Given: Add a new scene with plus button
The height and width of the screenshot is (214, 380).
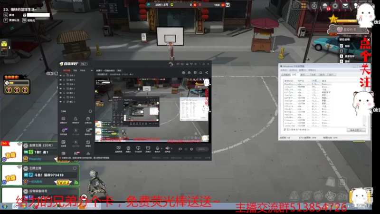Looking at the screenshot, I should [92, 70].
